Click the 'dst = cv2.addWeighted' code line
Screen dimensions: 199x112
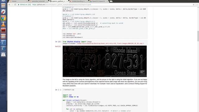coord(86,27)
